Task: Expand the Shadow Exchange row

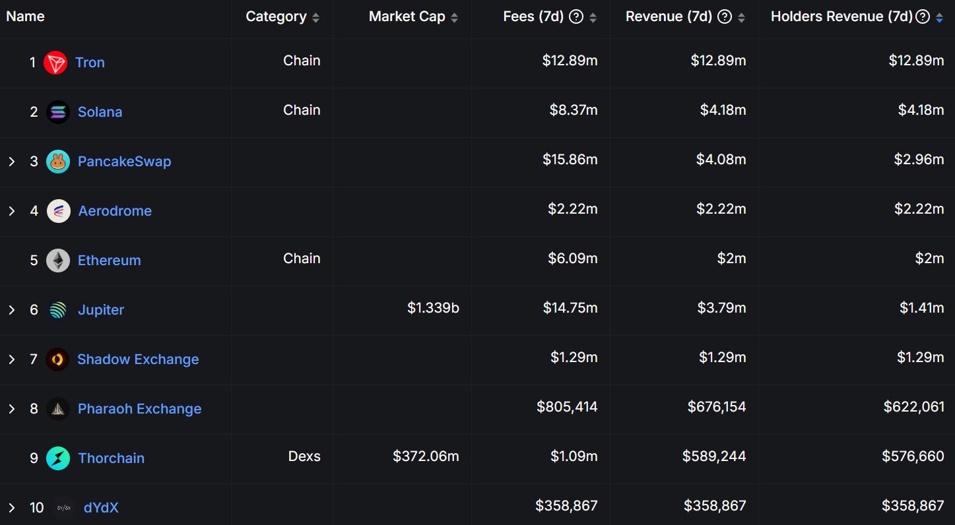Action: click(x=11, y=359)
